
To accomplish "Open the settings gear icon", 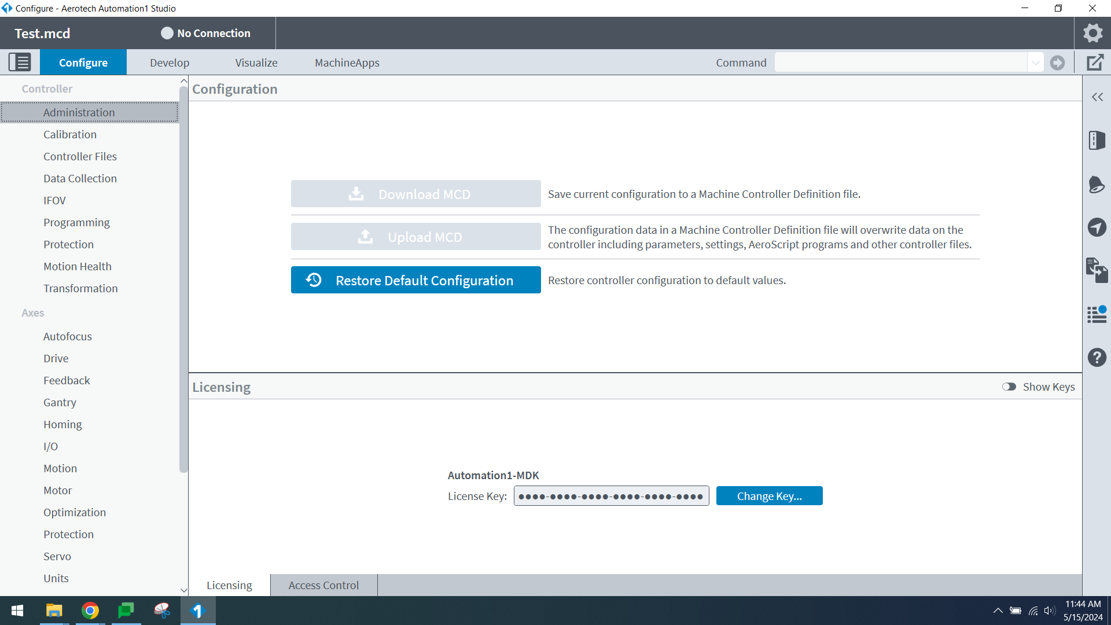I will (x=1092, y=33).
